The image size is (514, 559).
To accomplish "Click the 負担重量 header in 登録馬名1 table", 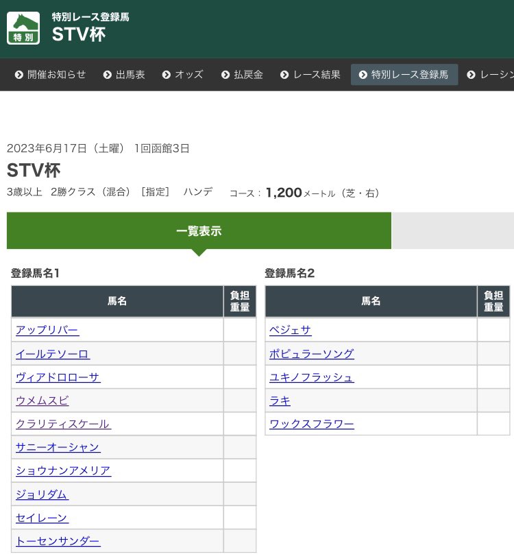I will click(240, 301).
